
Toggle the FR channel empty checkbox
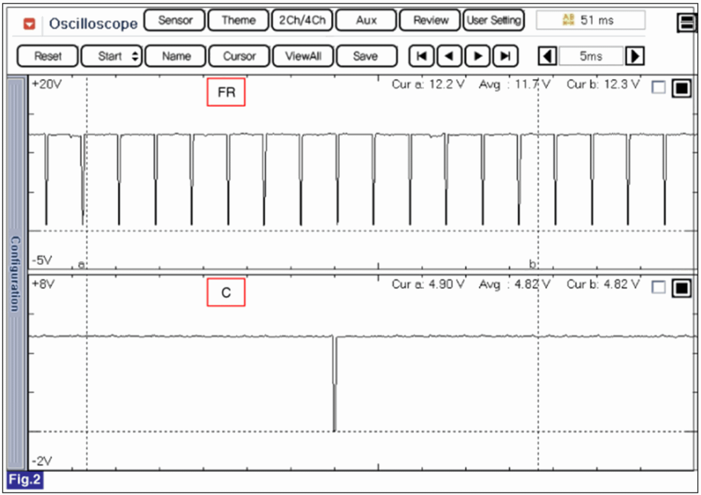point(658,87)
